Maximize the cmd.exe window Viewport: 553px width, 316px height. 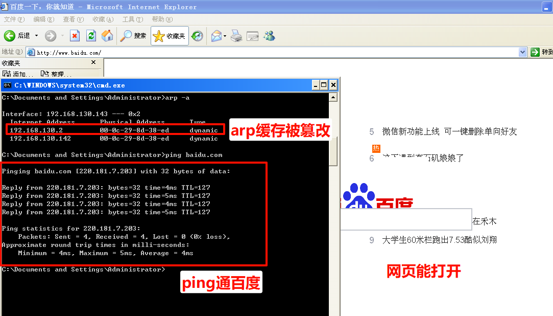click(324, 85)
